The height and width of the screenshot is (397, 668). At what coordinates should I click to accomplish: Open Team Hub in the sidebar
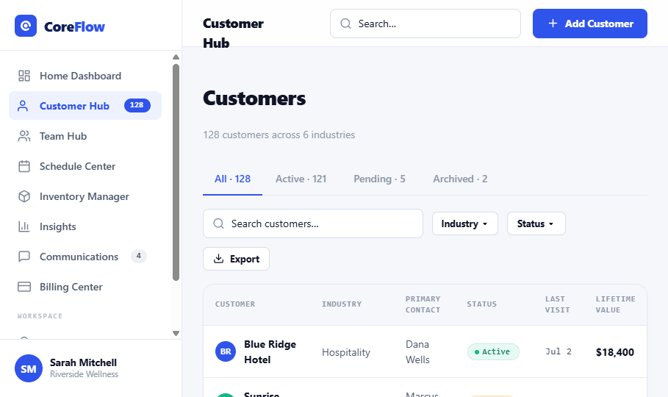(x=85, y=136)
